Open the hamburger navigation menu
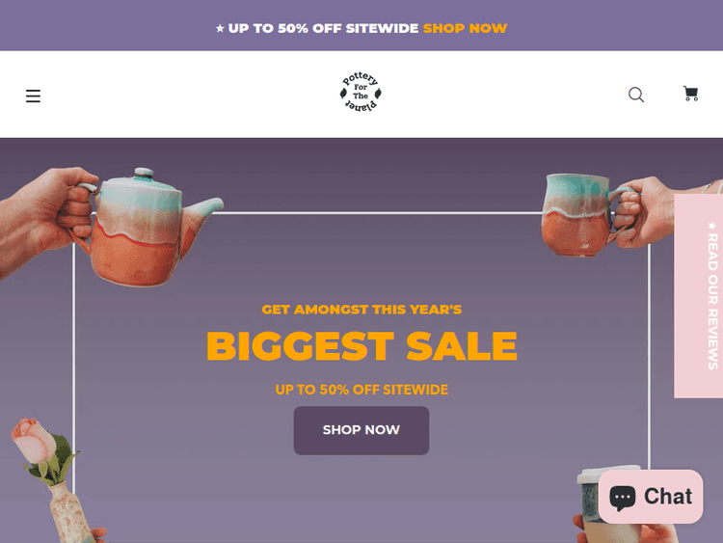Image resolution: width=723 pixels, height=543 pixels. 33,95
